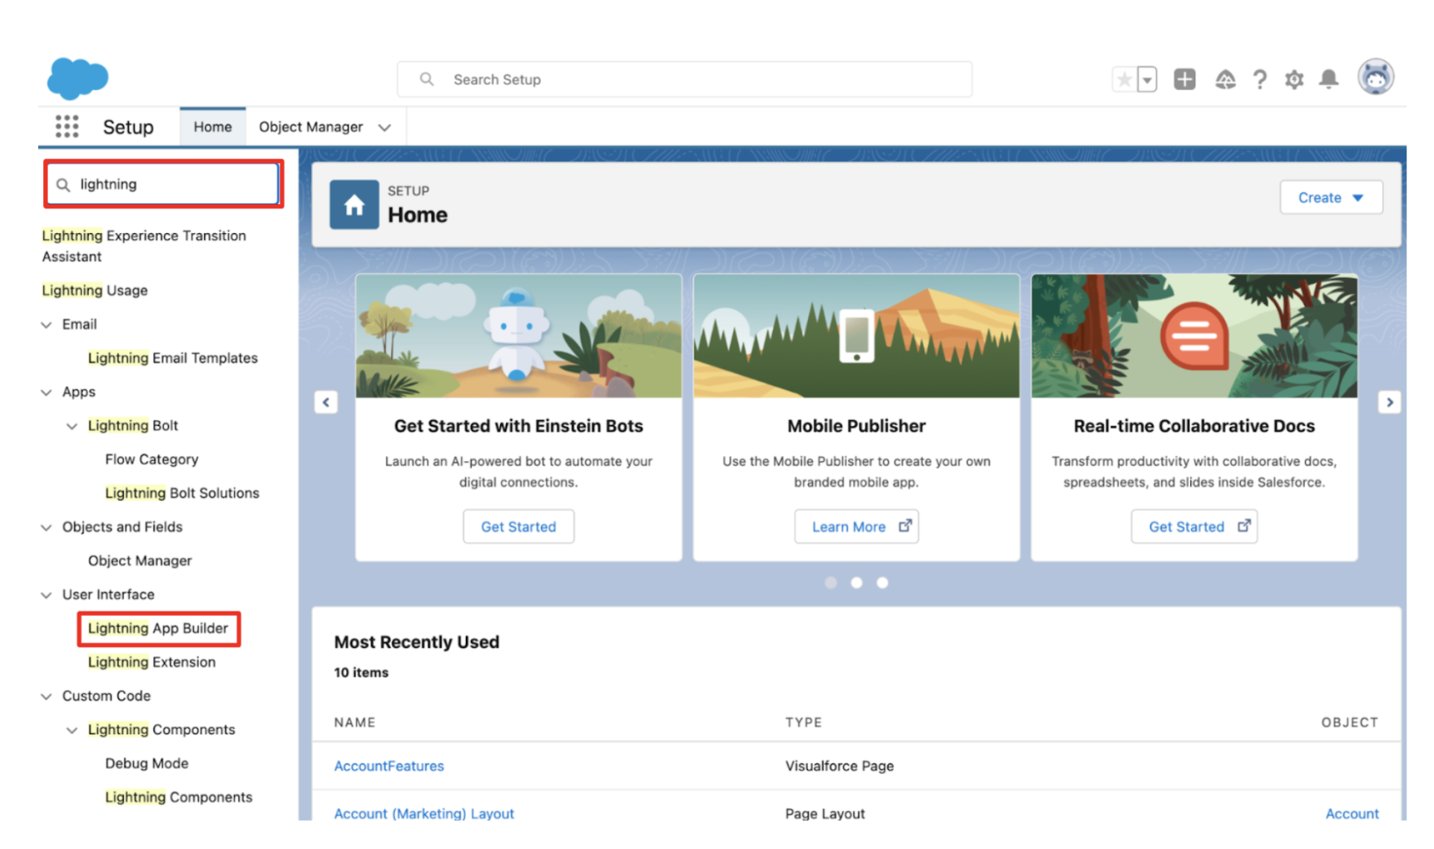Open the nested Lightning Components item

[x=179, y=797]
